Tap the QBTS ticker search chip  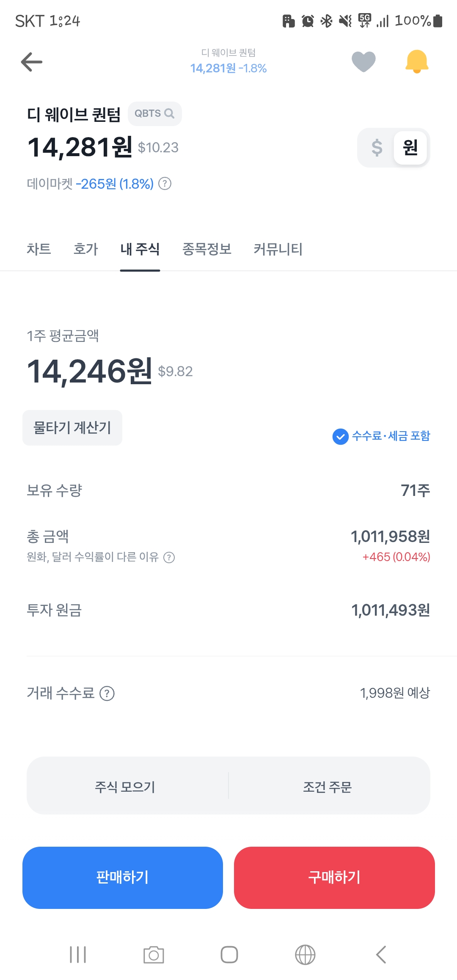point(154,113)
